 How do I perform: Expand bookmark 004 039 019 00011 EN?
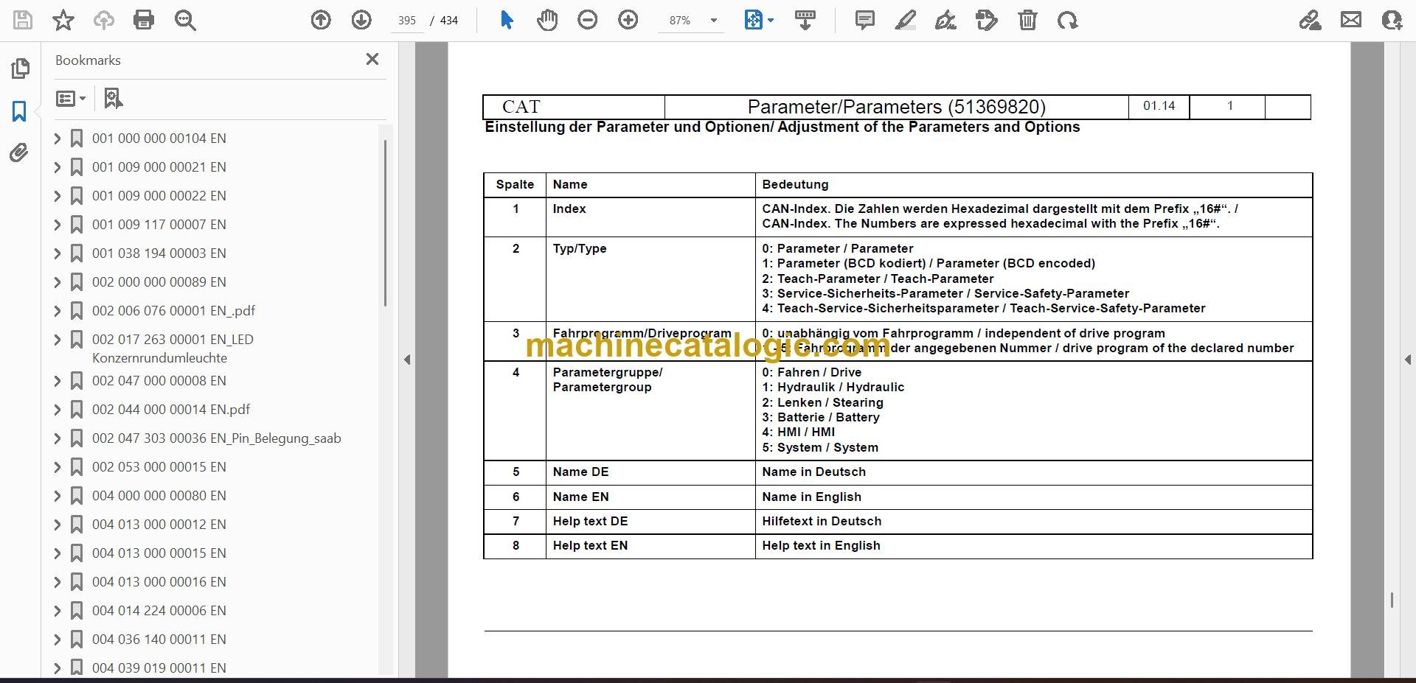click(58, 668)
